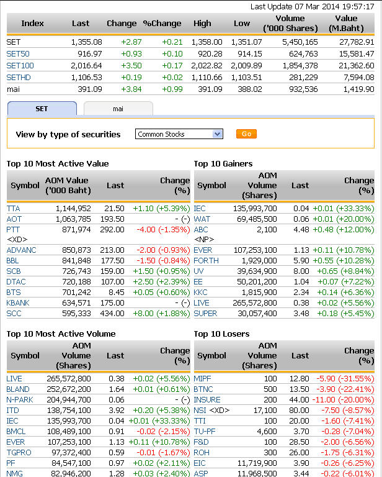Open the PTT stock link
382x477 pixels.
(13, 229)
